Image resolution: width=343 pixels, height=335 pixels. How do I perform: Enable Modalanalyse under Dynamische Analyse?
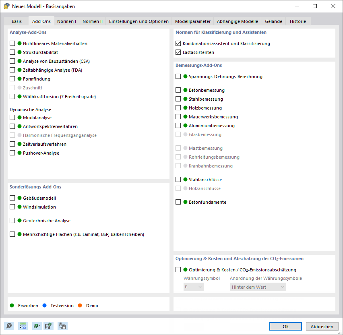[x=12, y=118]
